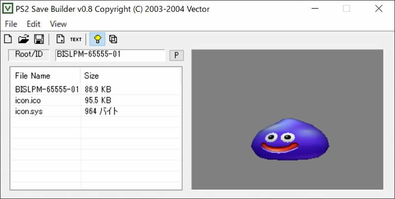Click the Size column header

point(130,76)
